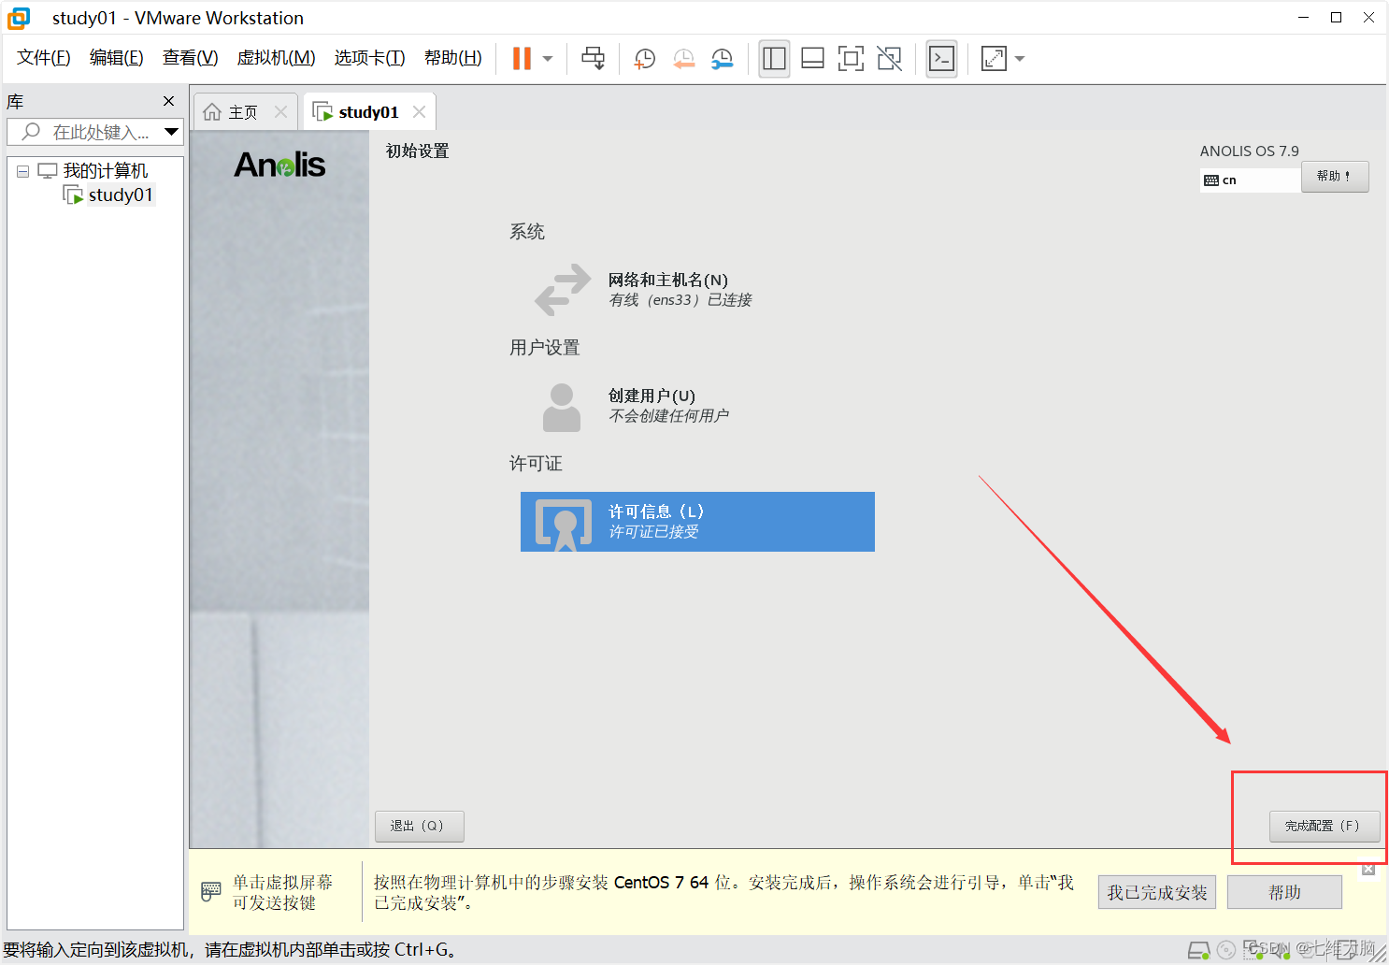This screenshot has height=965, width=1389.
Task: Take a snapshot with the clock-plus icon
Action: (644, 58)
